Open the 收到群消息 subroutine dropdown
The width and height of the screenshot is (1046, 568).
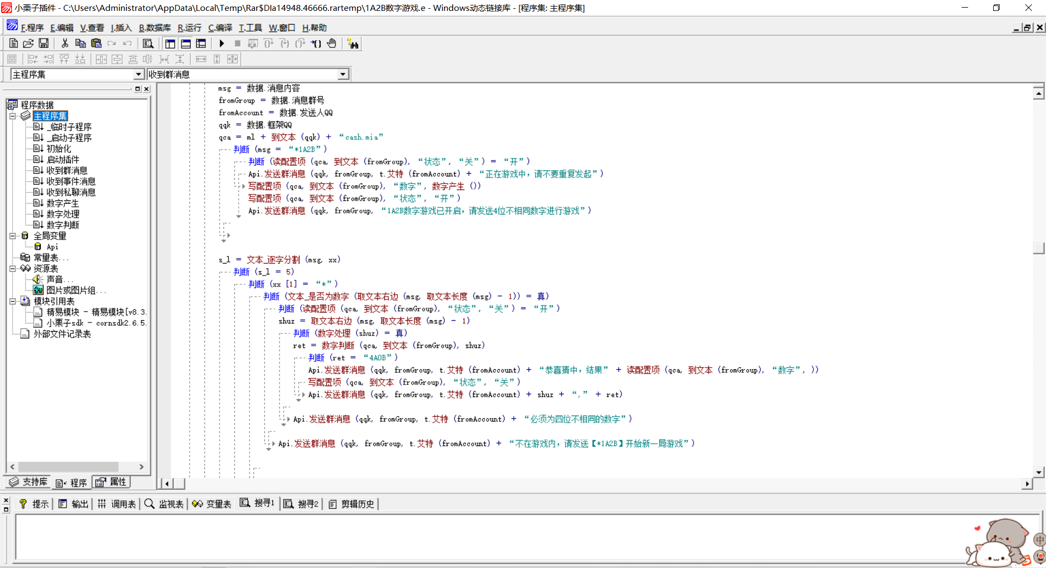(343, 75)
